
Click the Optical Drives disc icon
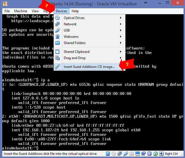click(58, 18)
